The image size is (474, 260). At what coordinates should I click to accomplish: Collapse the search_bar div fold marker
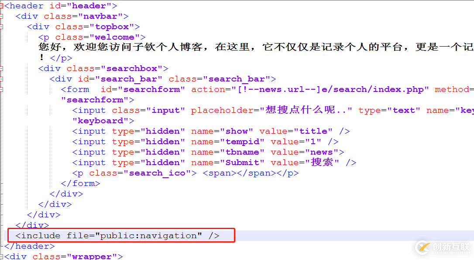coord(1,79)
